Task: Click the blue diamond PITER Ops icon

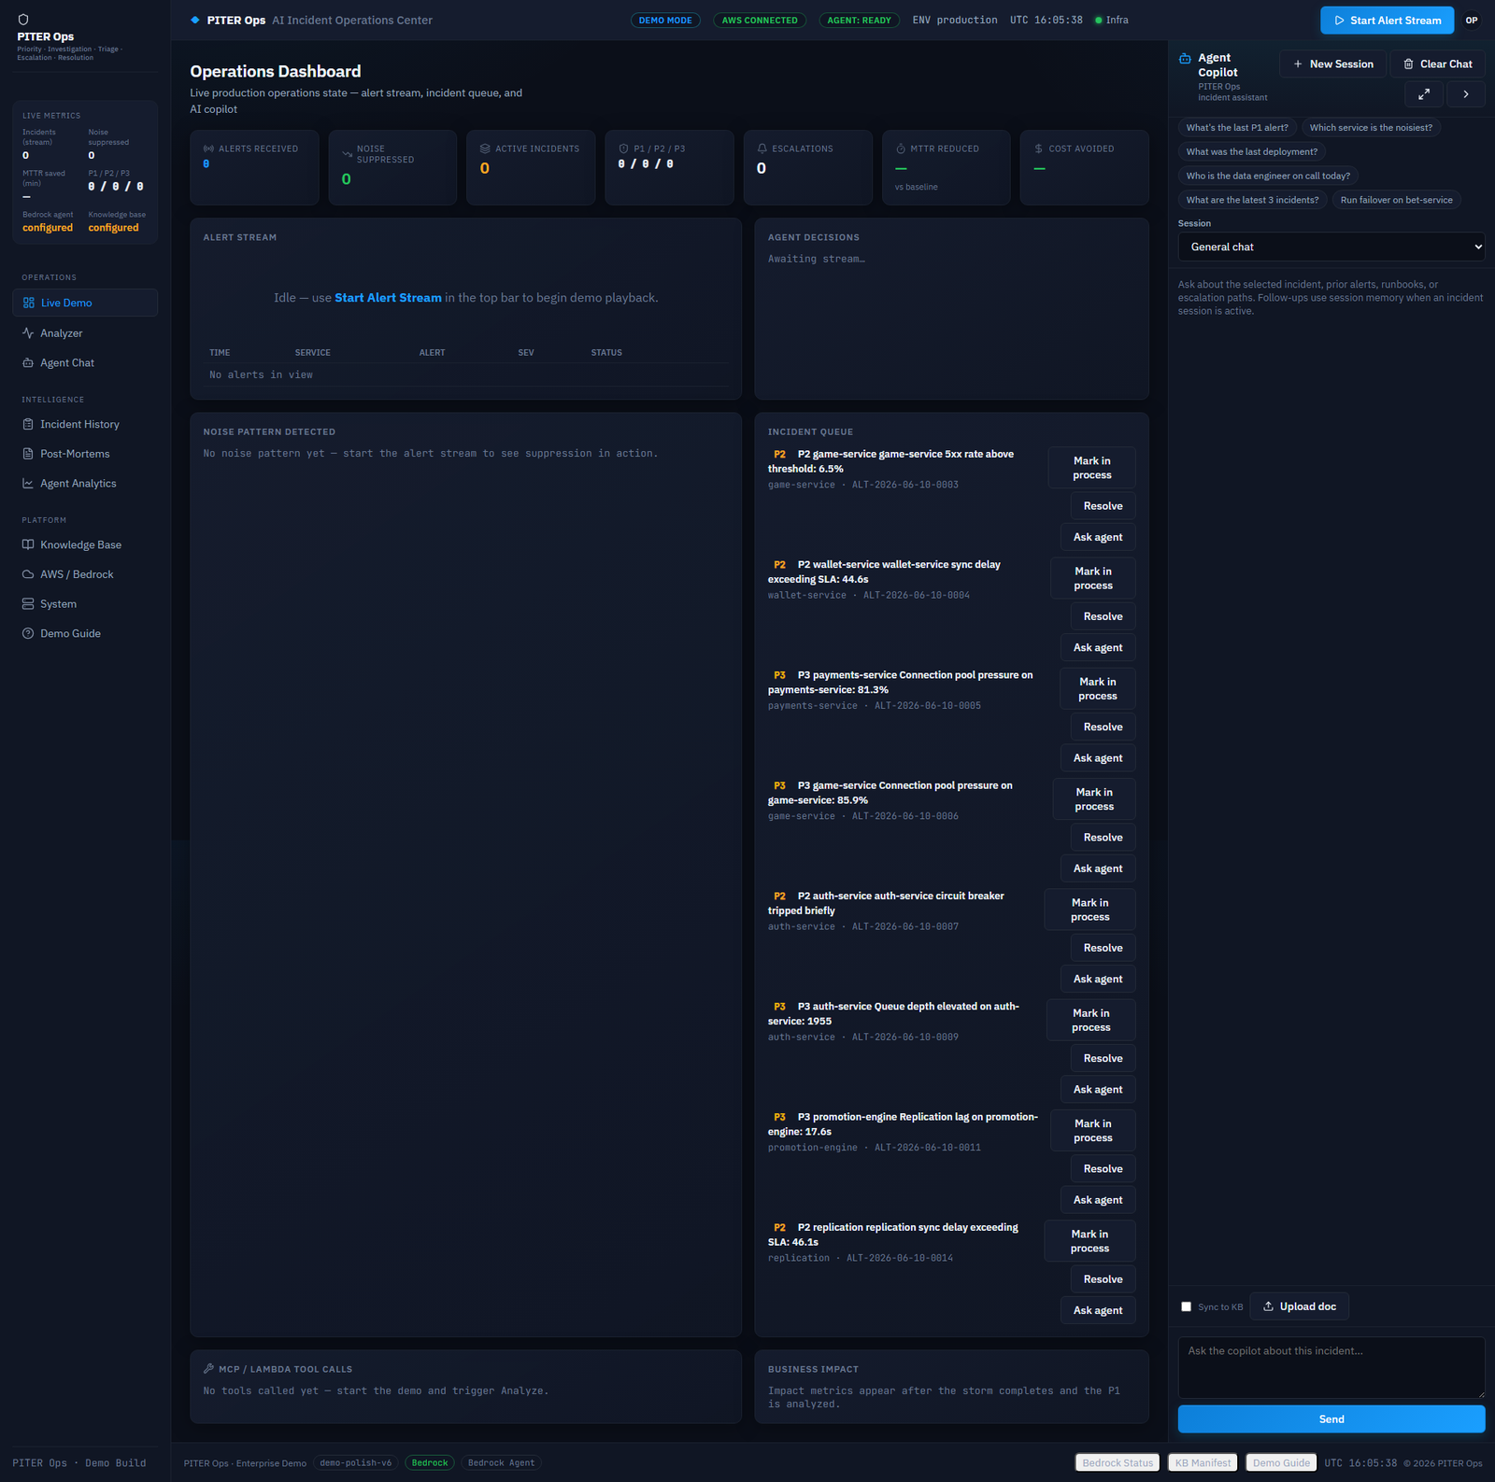Action: coord(195,20)
